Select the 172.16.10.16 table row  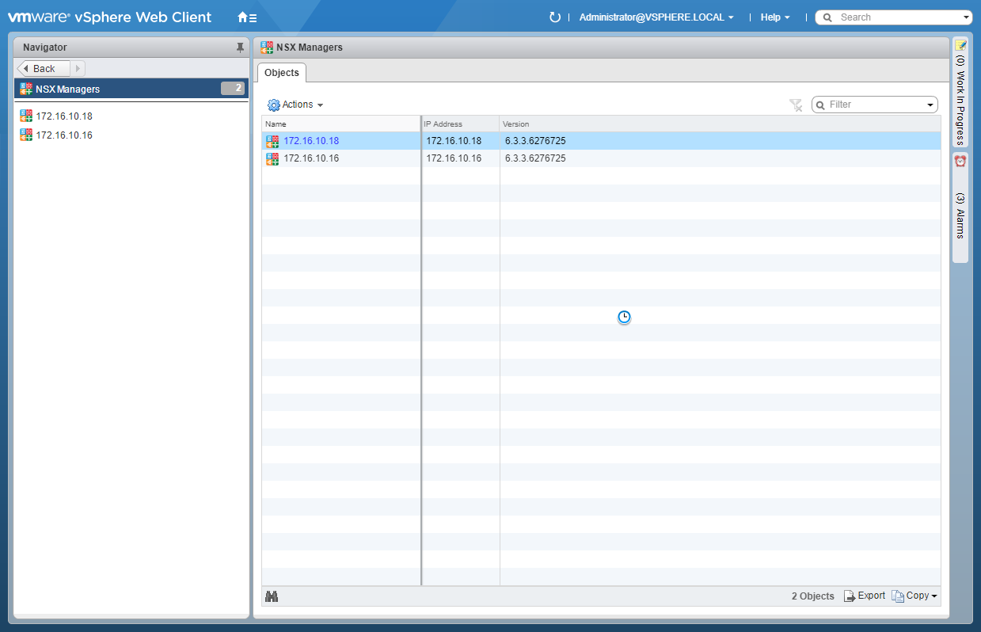[x=602, y=158]
